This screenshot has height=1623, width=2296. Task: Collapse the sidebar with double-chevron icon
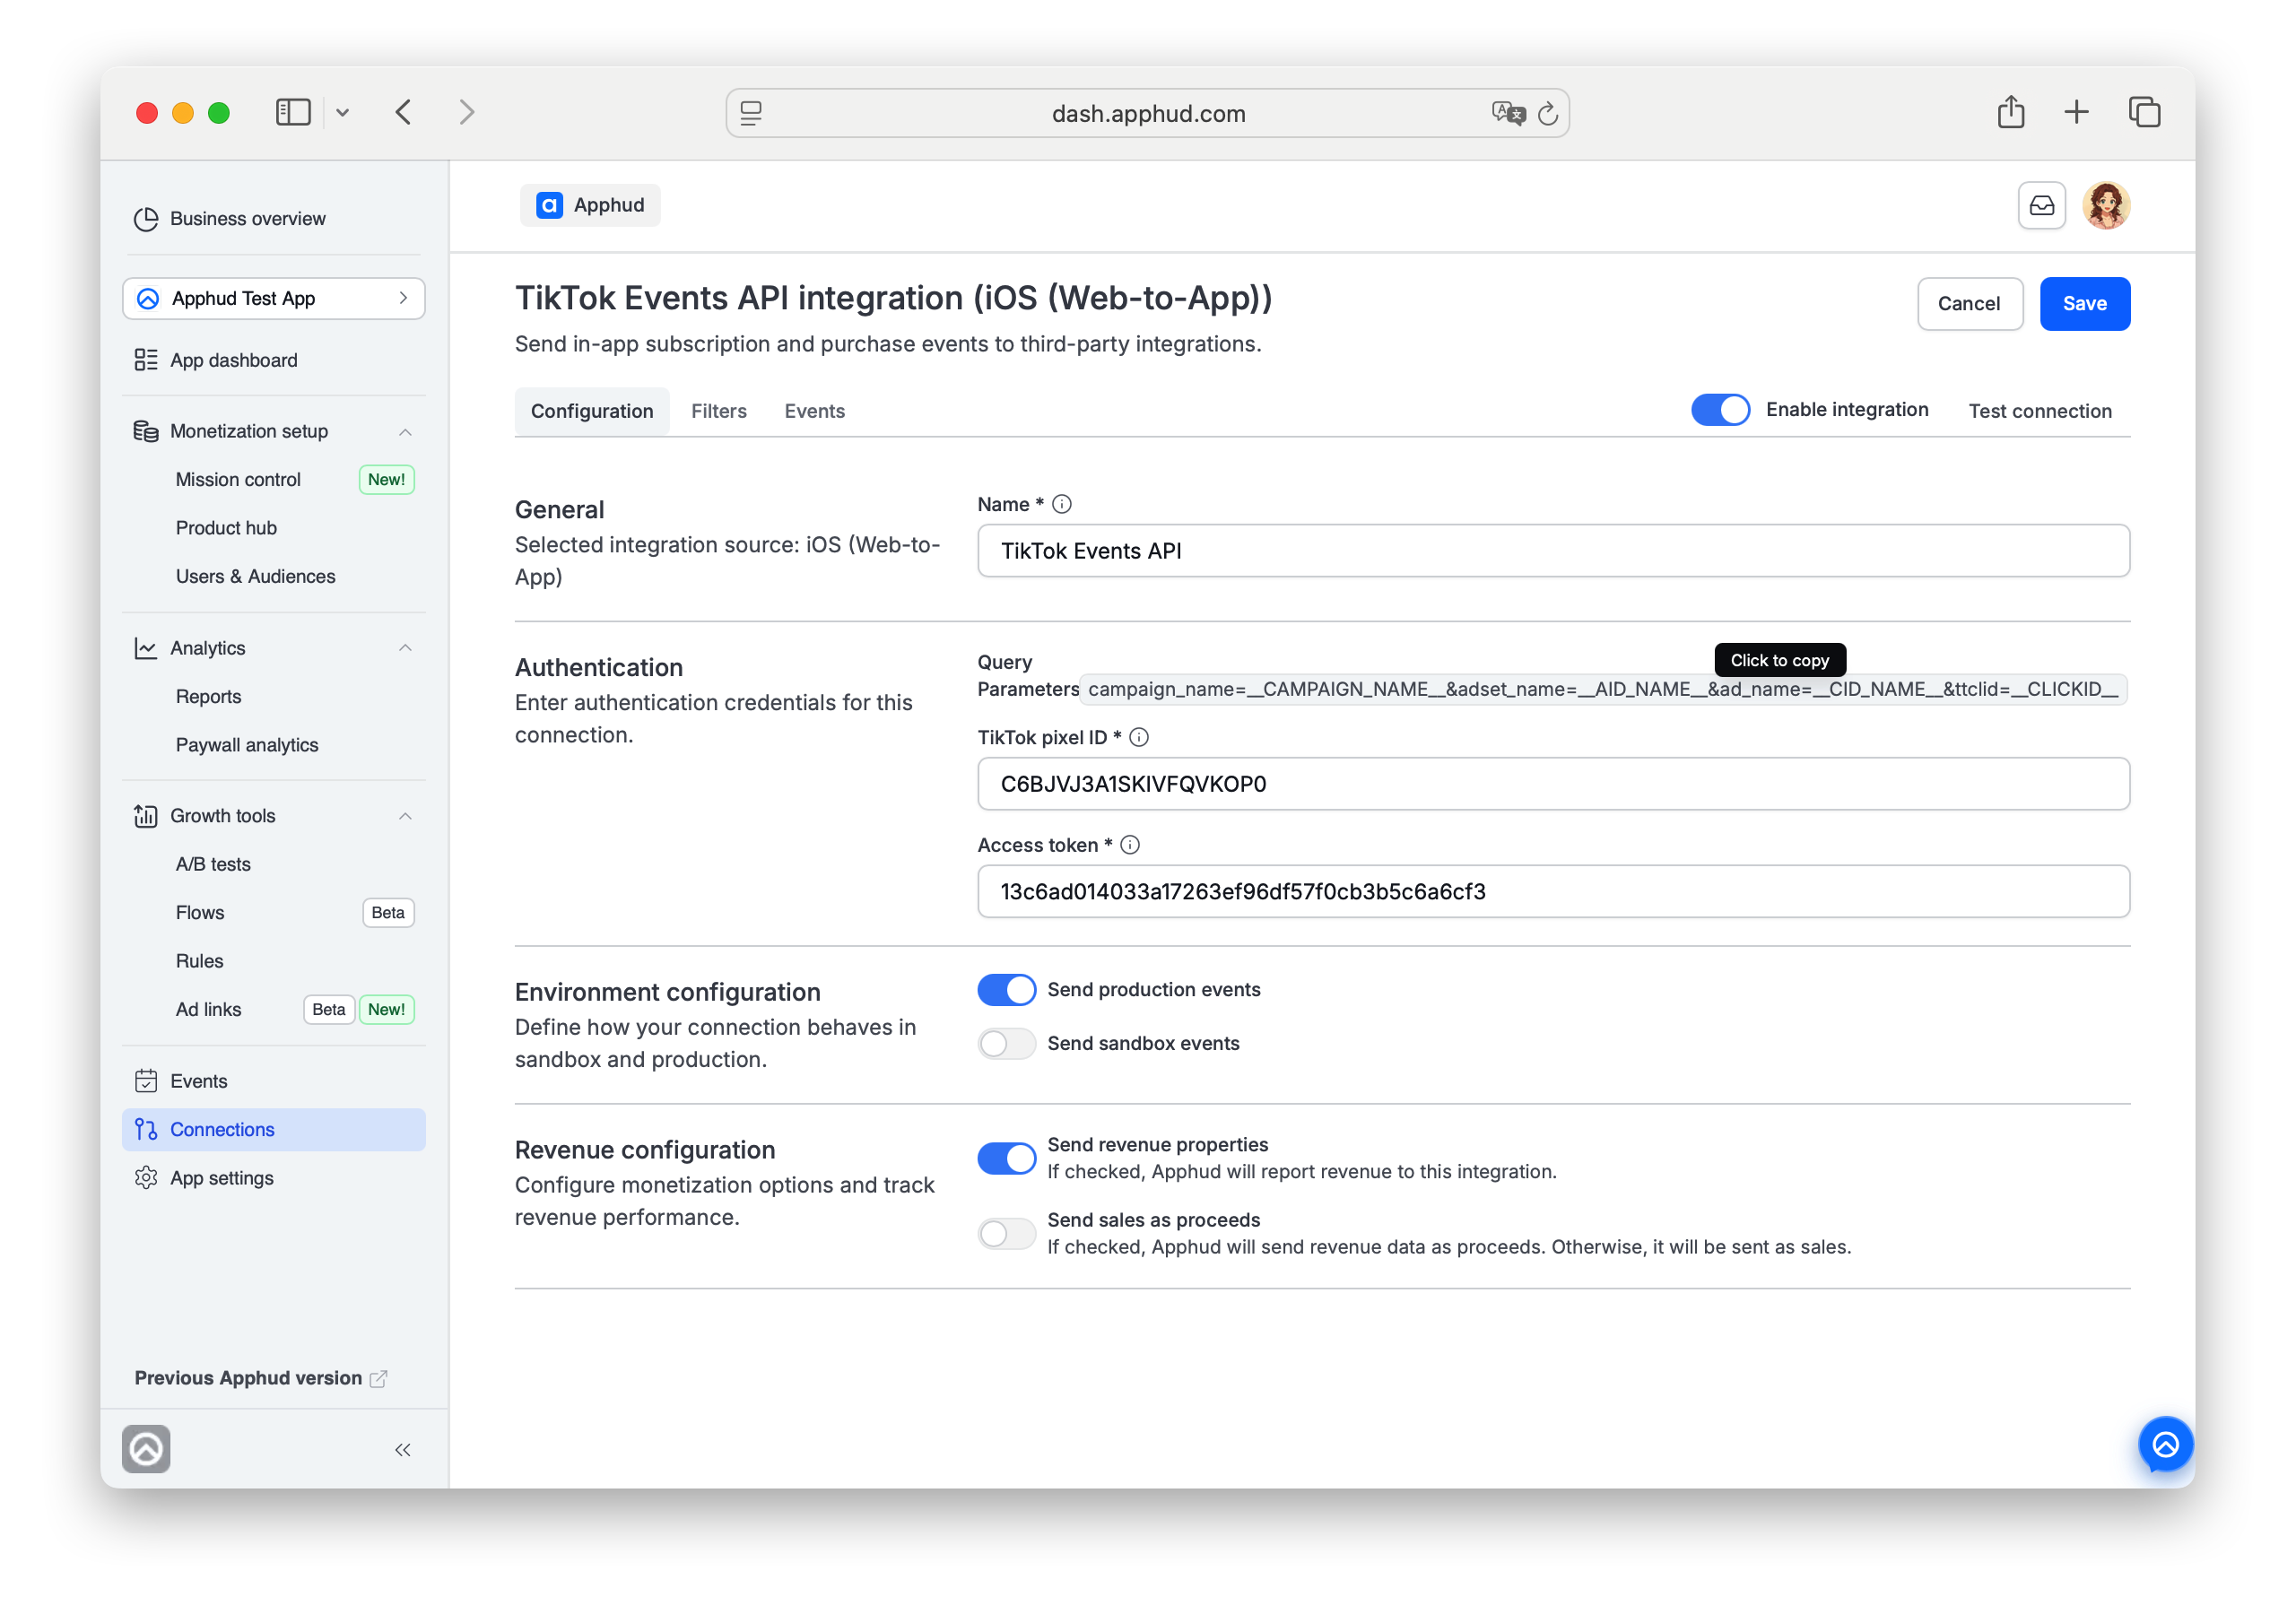(x=403, y=1450)
